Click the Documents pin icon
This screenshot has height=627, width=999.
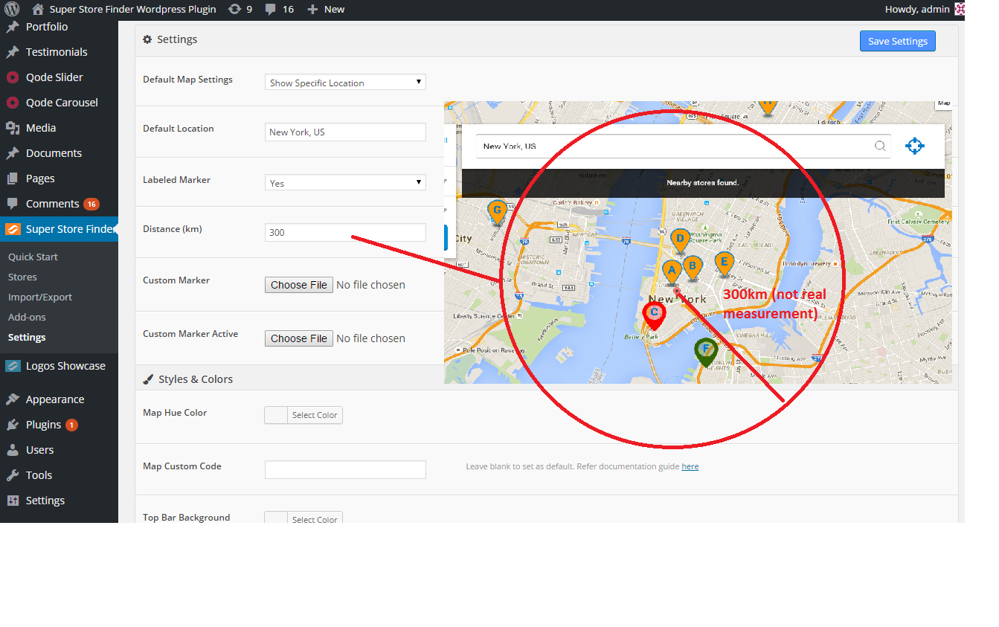coord(13,154)
